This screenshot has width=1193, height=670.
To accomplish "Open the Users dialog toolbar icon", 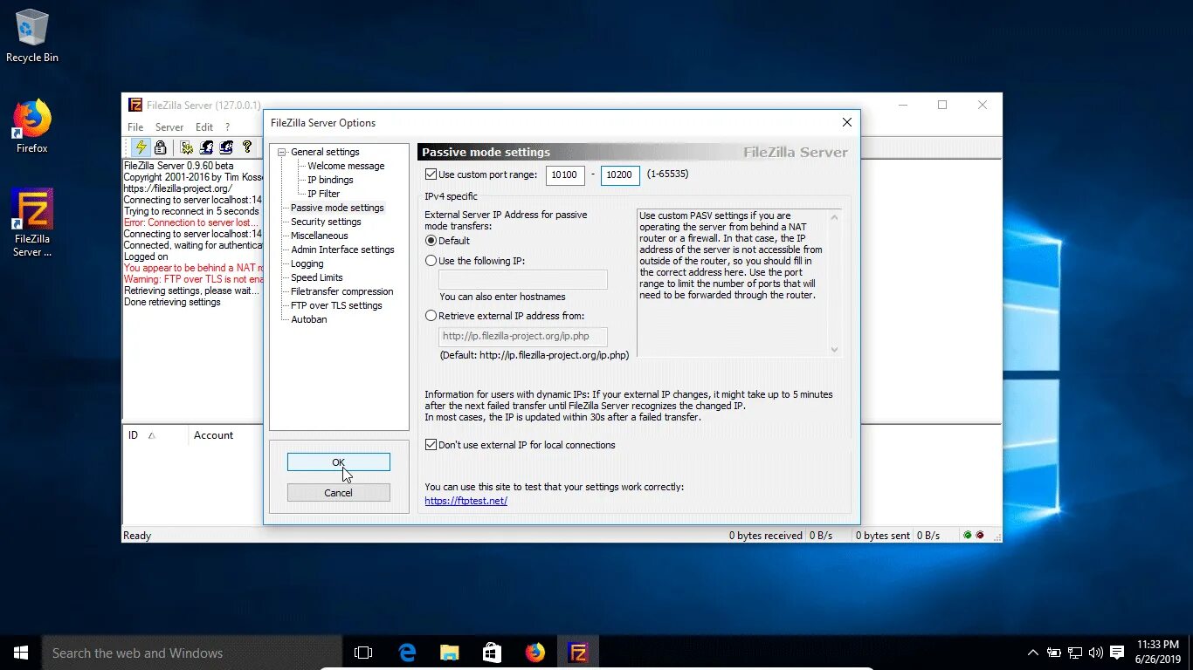I will point(206,147).
